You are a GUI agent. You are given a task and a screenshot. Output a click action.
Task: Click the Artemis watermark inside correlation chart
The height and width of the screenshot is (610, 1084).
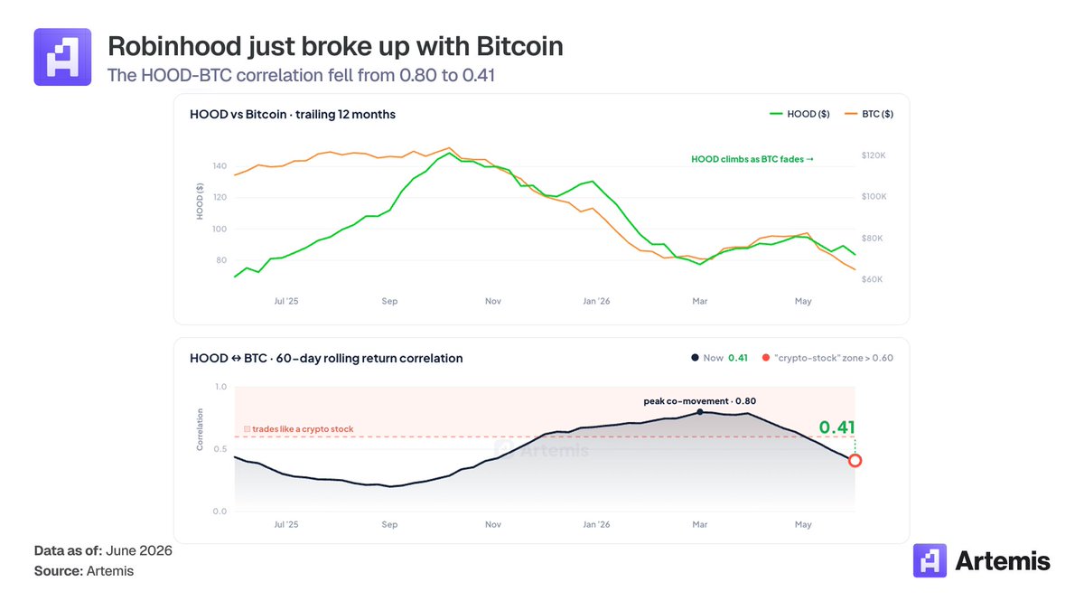pos(542,450)
